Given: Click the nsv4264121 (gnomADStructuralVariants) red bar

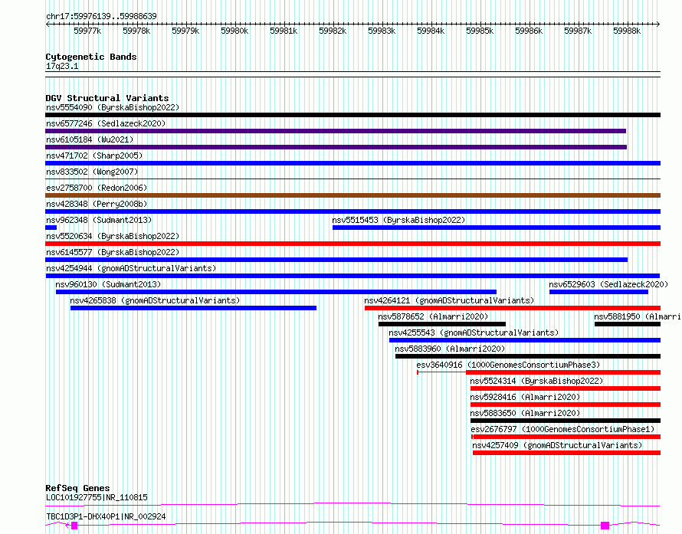Looking at the screenshot, I should click(x=513, y=308).
